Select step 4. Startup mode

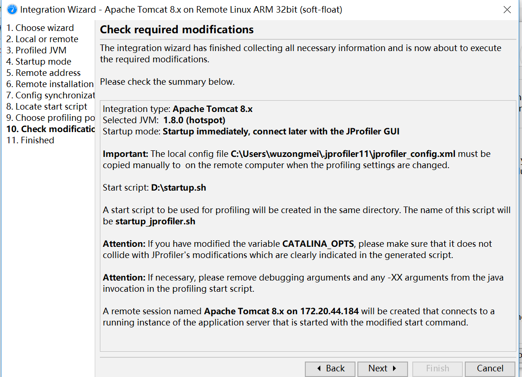[38, 62]
